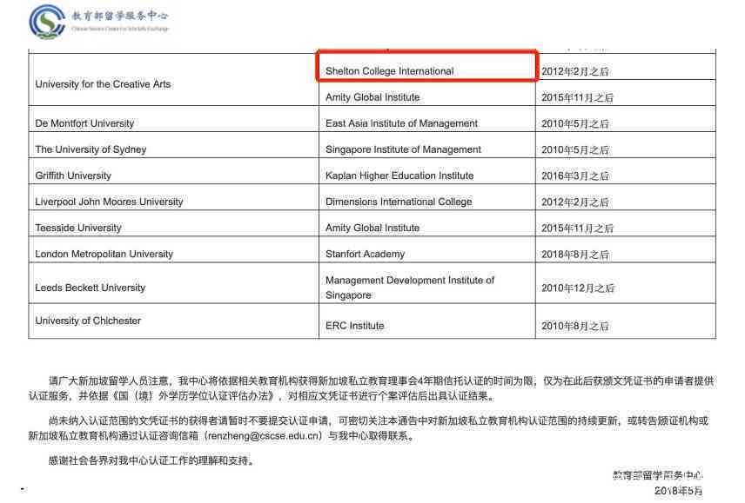Click the 教育部留学服务中心 header title
This screenshot has width=745, height=503.
point(120,16)
